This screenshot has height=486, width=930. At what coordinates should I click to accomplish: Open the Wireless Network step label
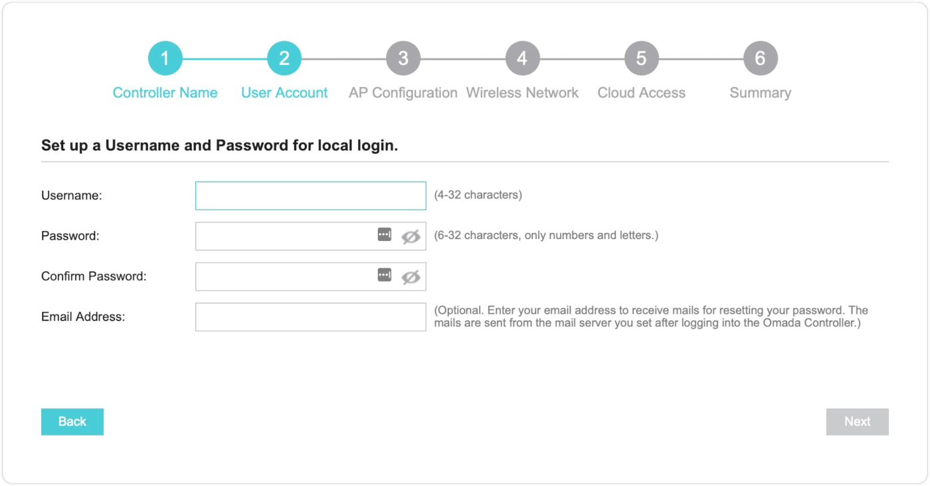(522, 93)
